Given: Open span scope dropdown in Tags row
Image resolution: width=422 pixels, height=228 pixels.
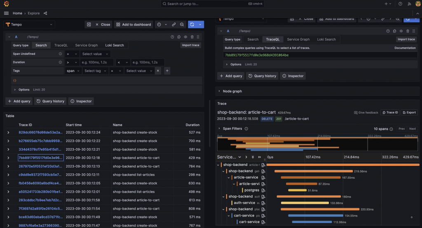Looking at the screenshot, I should 73,71.
